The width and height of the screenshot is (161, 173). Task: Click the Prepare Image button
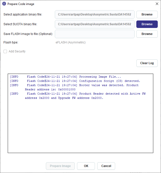(60, 166)
